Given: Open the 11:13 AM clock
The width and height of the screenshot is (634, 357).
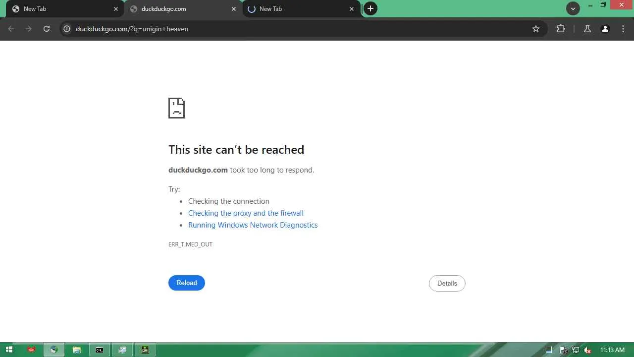Looking at the screenshot, I should 612,350.
